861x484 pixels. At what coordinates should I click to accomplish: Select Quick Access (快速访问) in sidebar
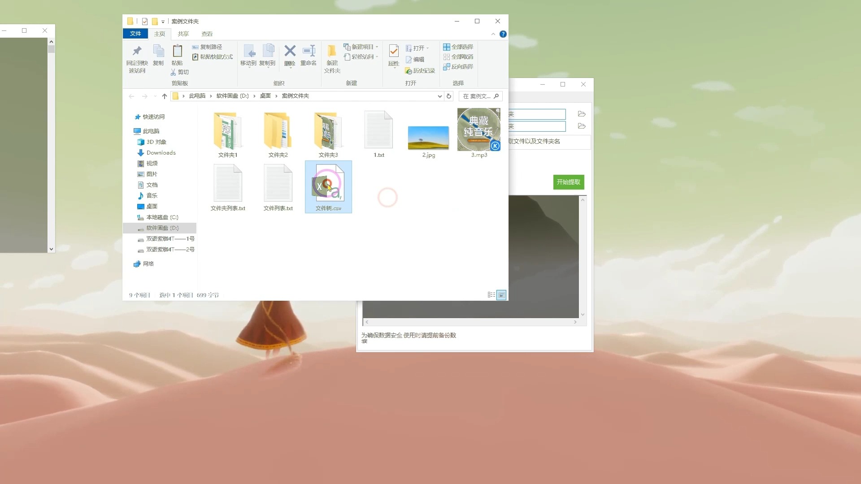click(153, 117)
